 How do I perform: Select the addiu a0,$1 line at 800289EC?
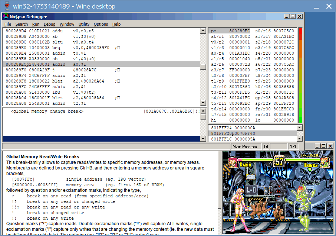(102, 64)
